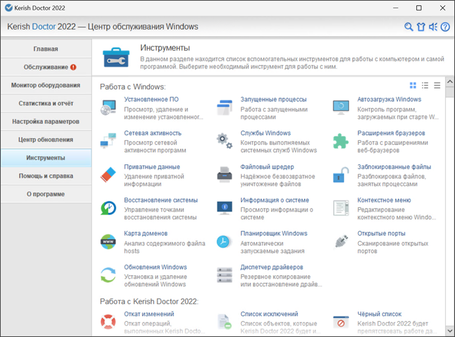
Task: Click the Расширения браузеров puzzle icon
Action: (x=341, y=141)
